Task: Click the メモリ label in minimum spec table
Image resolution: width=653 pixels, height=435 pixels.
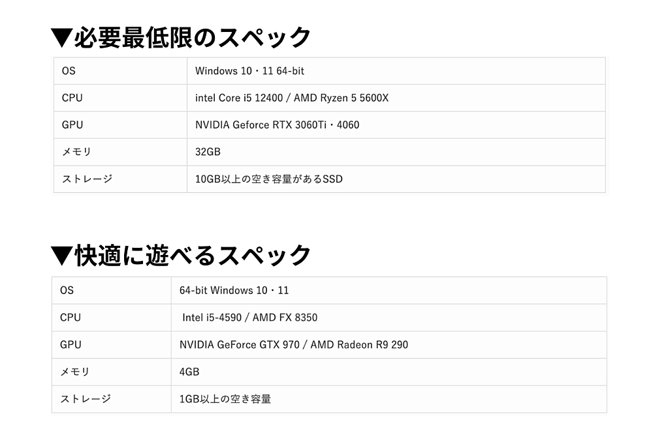Action: click(x=76, y=152)
